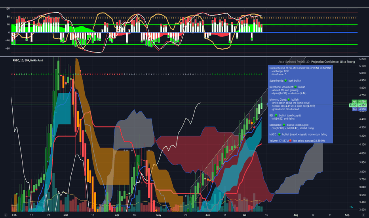
Task: Click the diplus(24.37) >= diminus line
Action: point(289,93)
